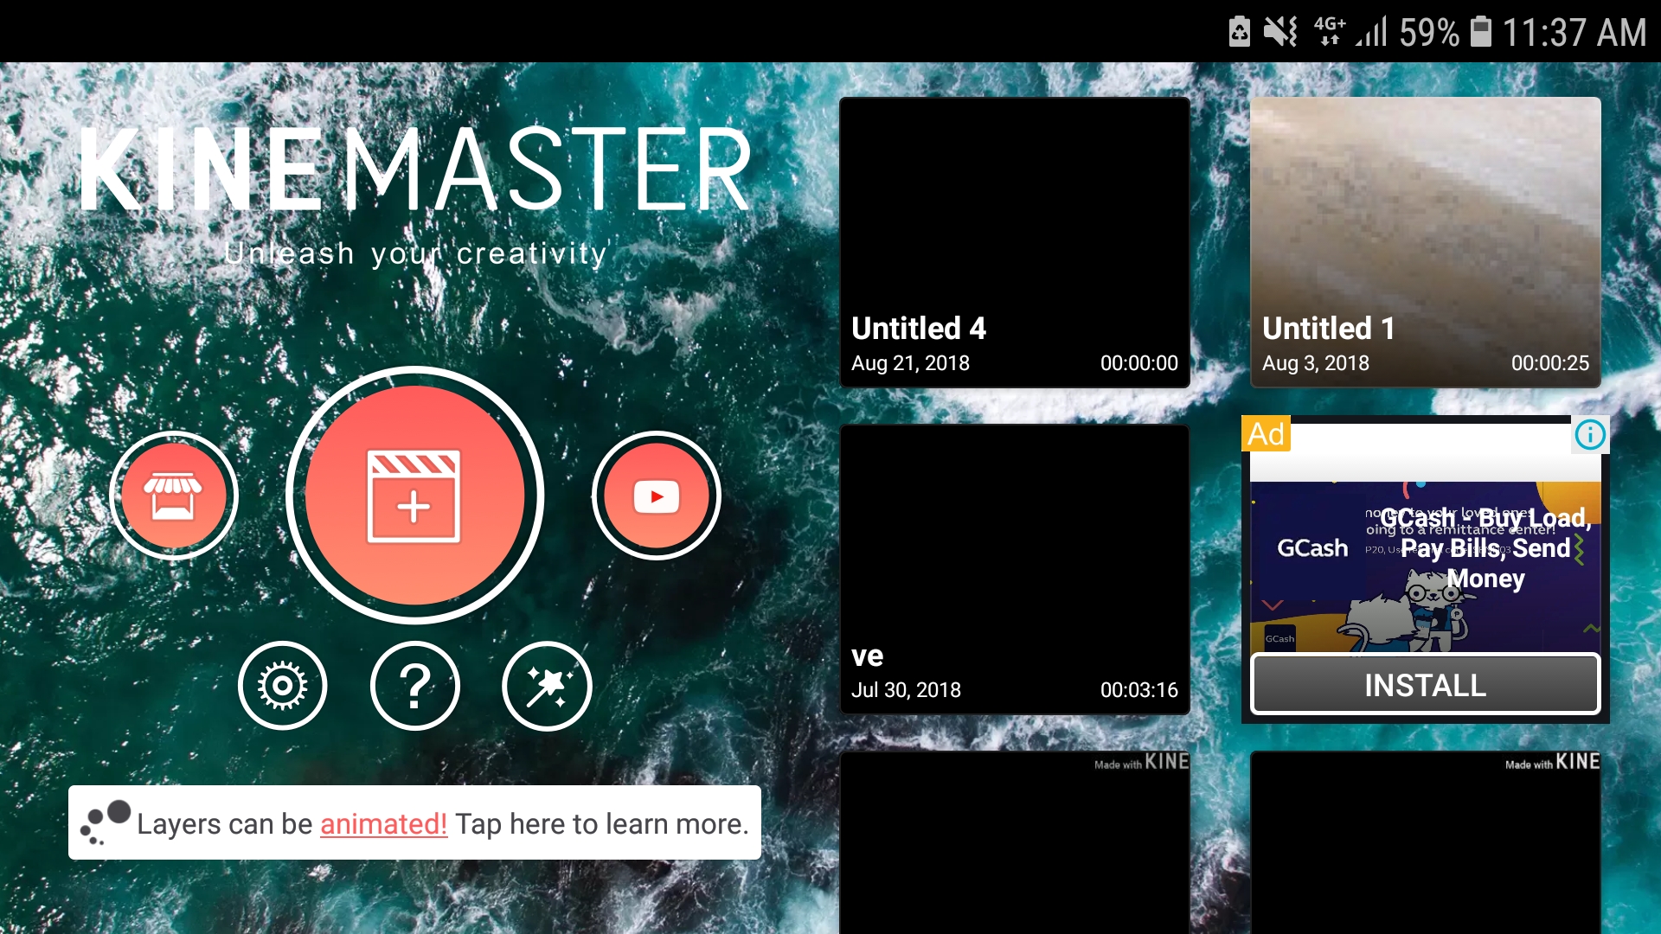Click the Ad label badge

pos(1267,434)
